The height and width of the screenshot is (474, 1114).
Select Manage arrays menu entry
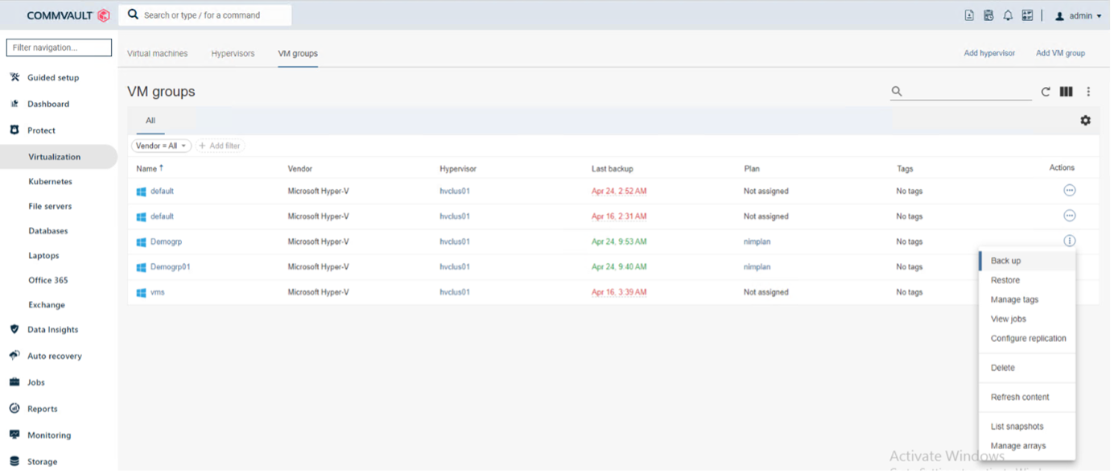pyautogui.click(x=1027, y=446)
